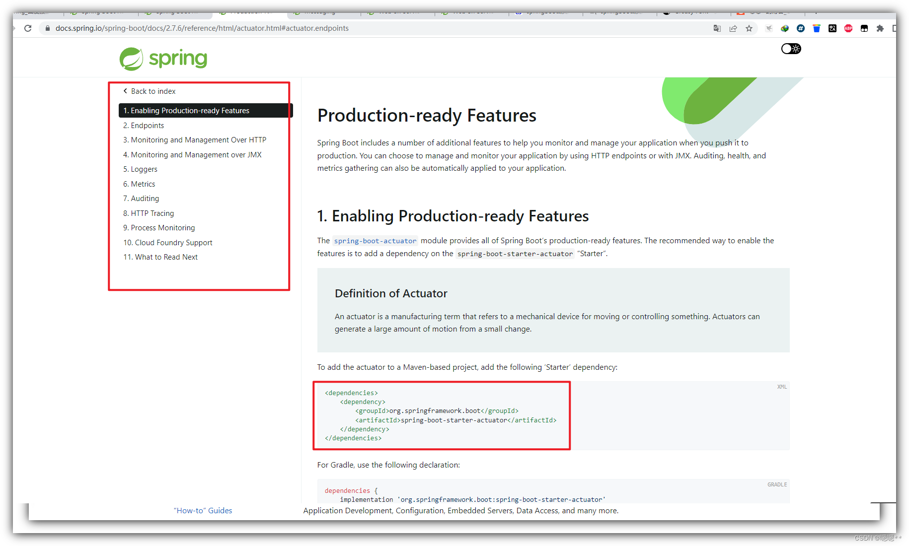Go to Back to index link
Screen dimensions: 909x546
[x=153, y=91]
